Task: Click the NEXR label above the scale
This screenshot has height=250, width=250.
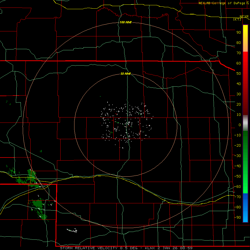Action: [x=244, y=16]
